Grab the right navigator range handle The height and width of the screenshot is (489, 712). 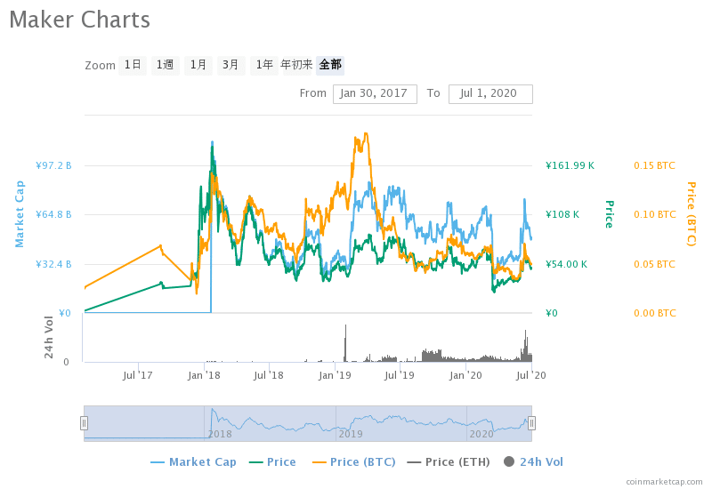[531, 423]
